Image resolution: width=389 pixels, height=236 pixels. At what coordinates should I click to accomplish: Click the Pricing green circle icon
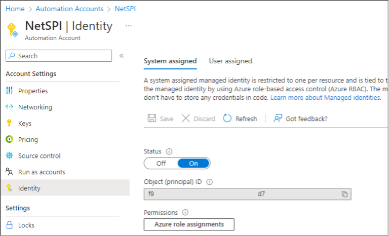coord(9,139)
